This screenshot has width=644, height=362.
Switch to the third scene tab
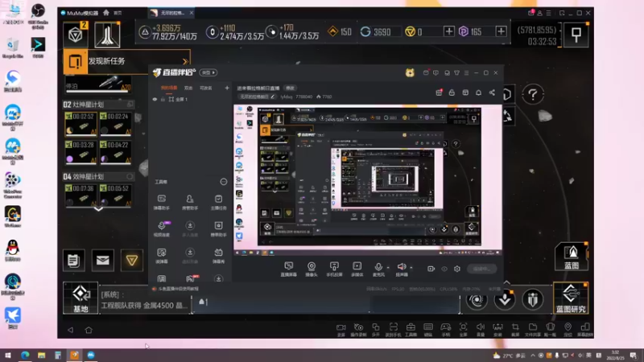coord(206,88)
